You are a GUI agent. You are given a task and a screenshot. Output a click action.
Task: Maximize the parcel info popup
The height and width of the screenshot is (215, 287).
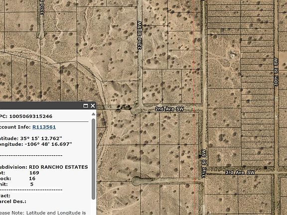86,106
